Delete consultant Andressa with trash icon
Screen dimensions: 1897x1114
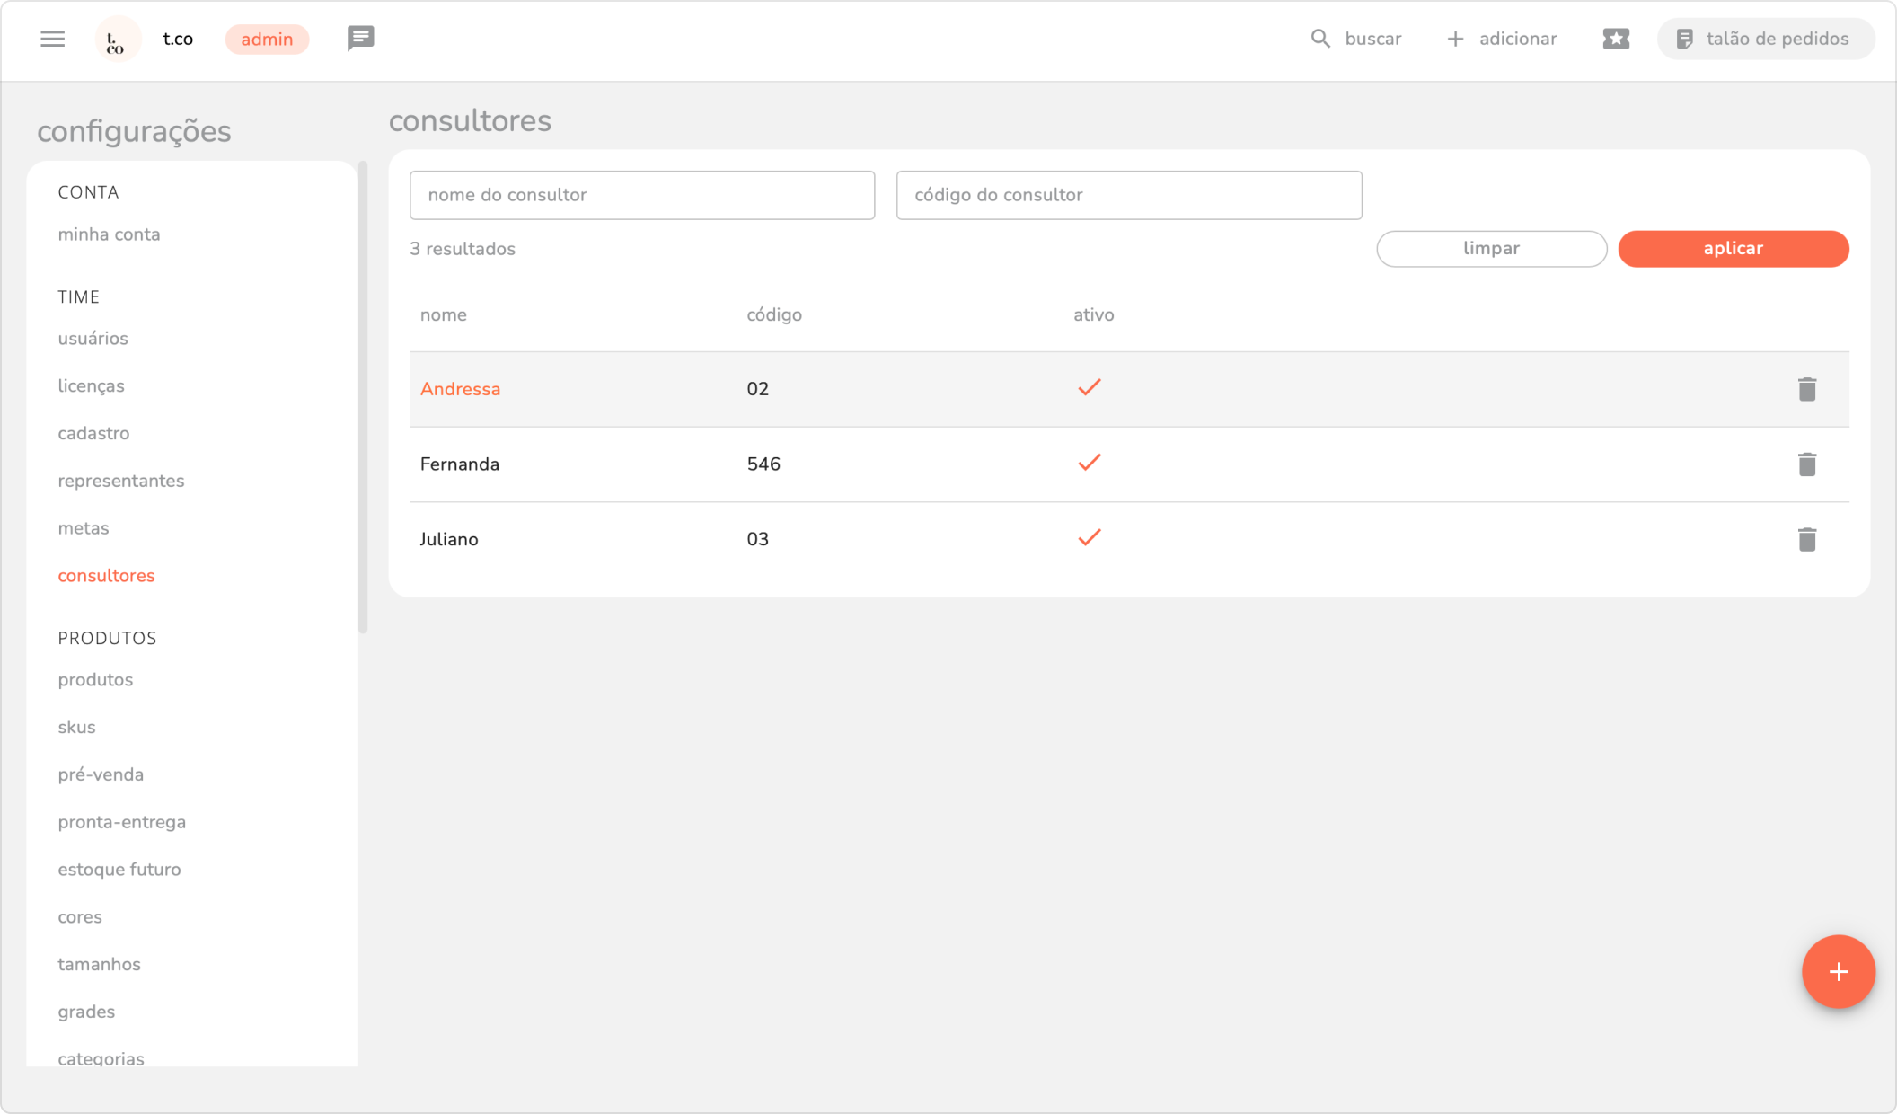1806,389
